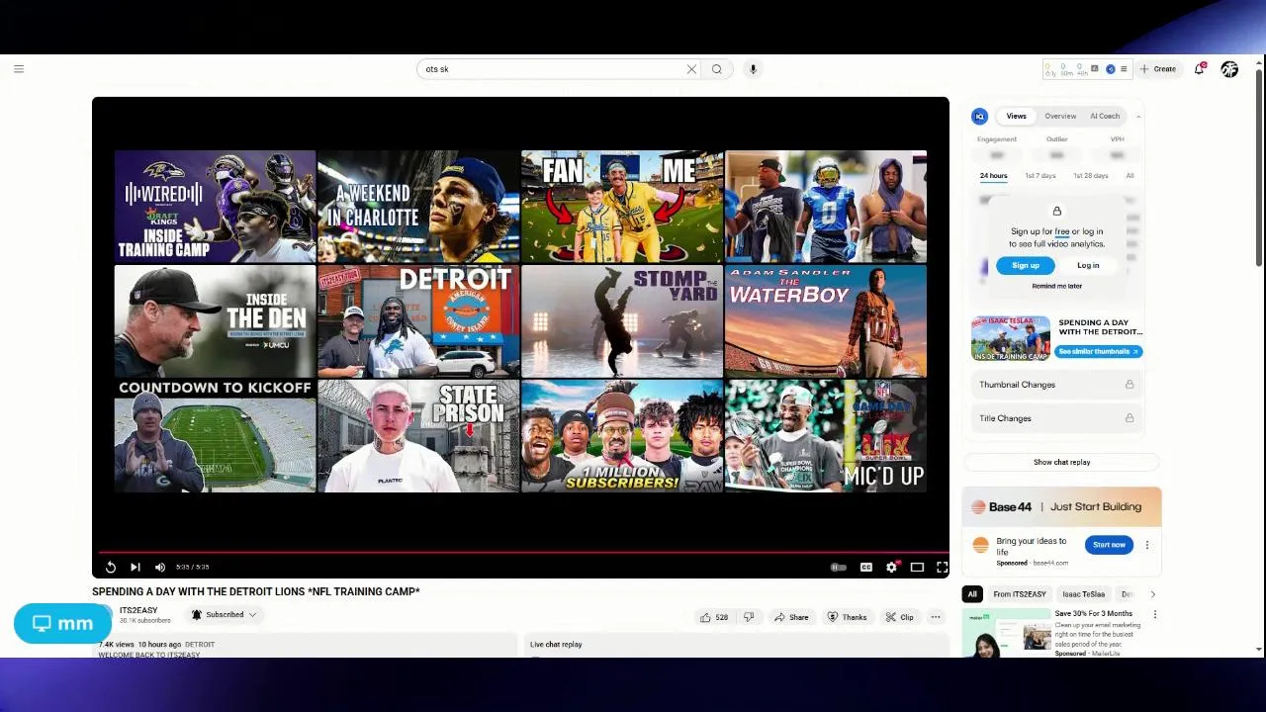Image resolution: width=1266 pixels, height=712 pixels.
Task: Start voice search with microphone
Action: coord(753,69)
